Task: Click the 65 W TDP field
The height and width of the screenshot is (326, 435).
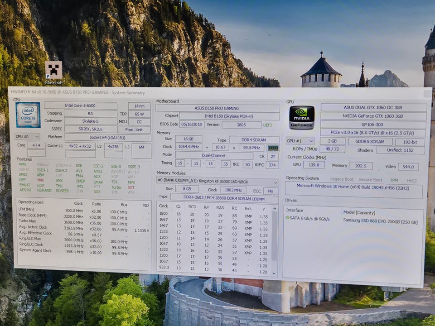Action: [139, 114]
